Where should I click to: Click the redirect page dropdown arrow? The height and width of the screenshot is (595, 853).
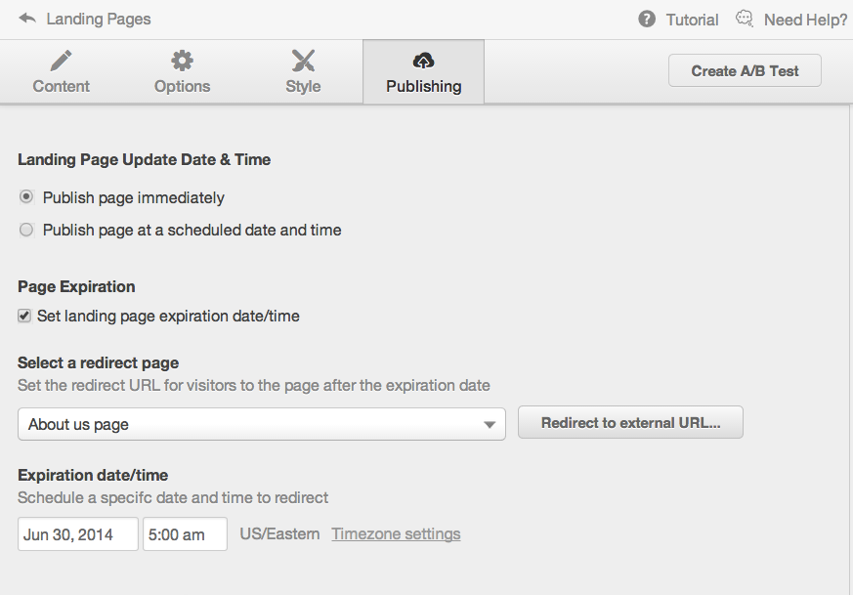click(490, 425)
